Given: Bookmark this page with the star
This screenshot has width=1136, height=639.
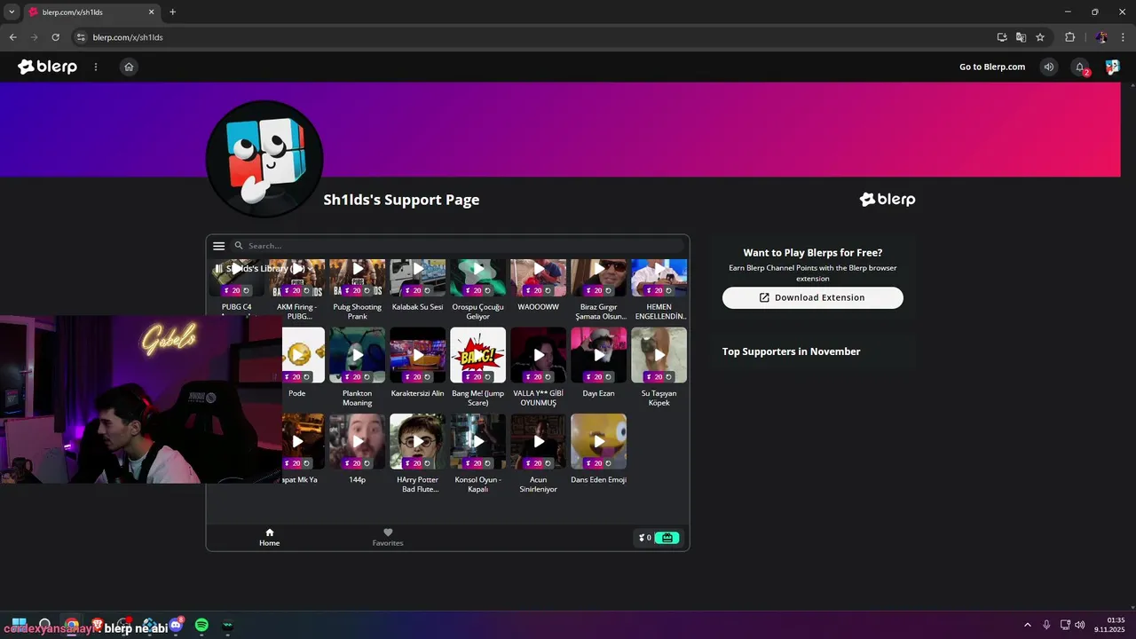Looking at the screenshot, I should click(x=1040, y=37).
